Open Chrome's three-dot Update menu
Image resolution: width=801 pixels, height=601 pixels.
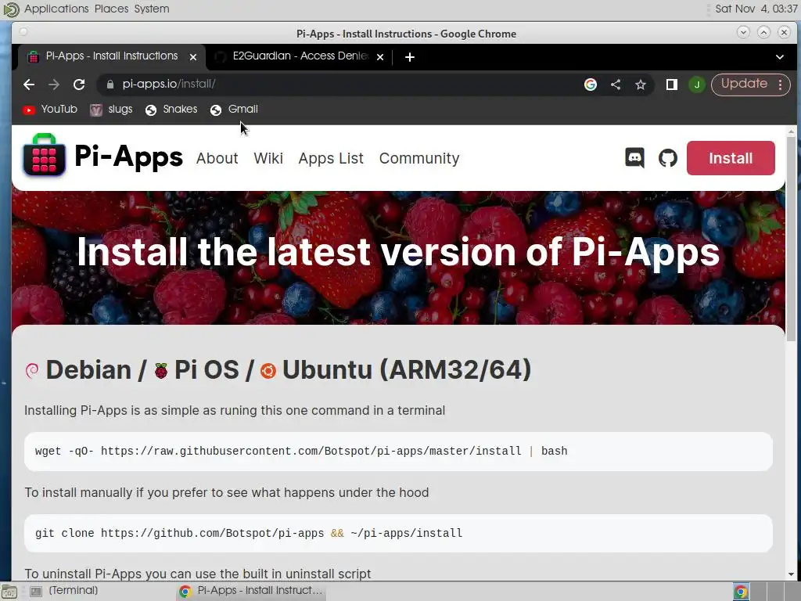click(x=780, y=85)
